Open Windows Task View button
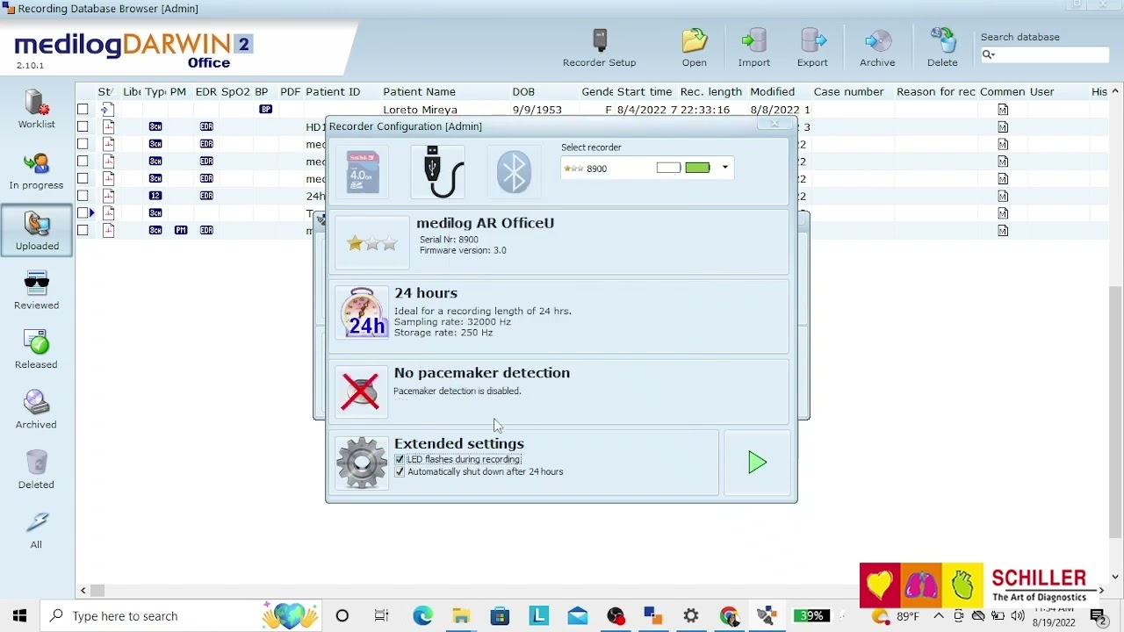Image resolution: width=1124 pixels, height=632 pixels. click(x=381, y=615)
